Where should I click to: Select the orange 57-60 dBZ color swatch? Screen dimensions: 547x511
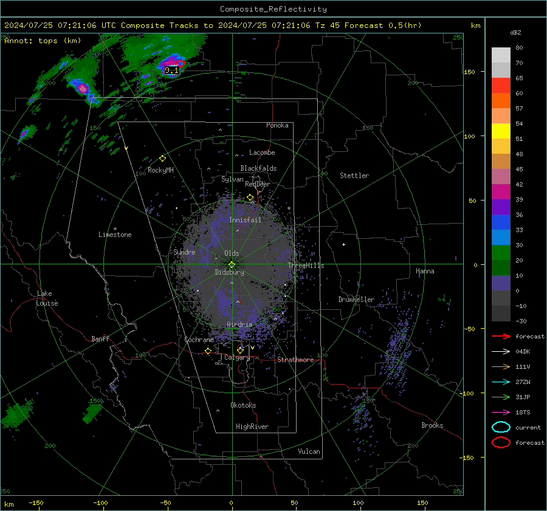coord(501,101)
